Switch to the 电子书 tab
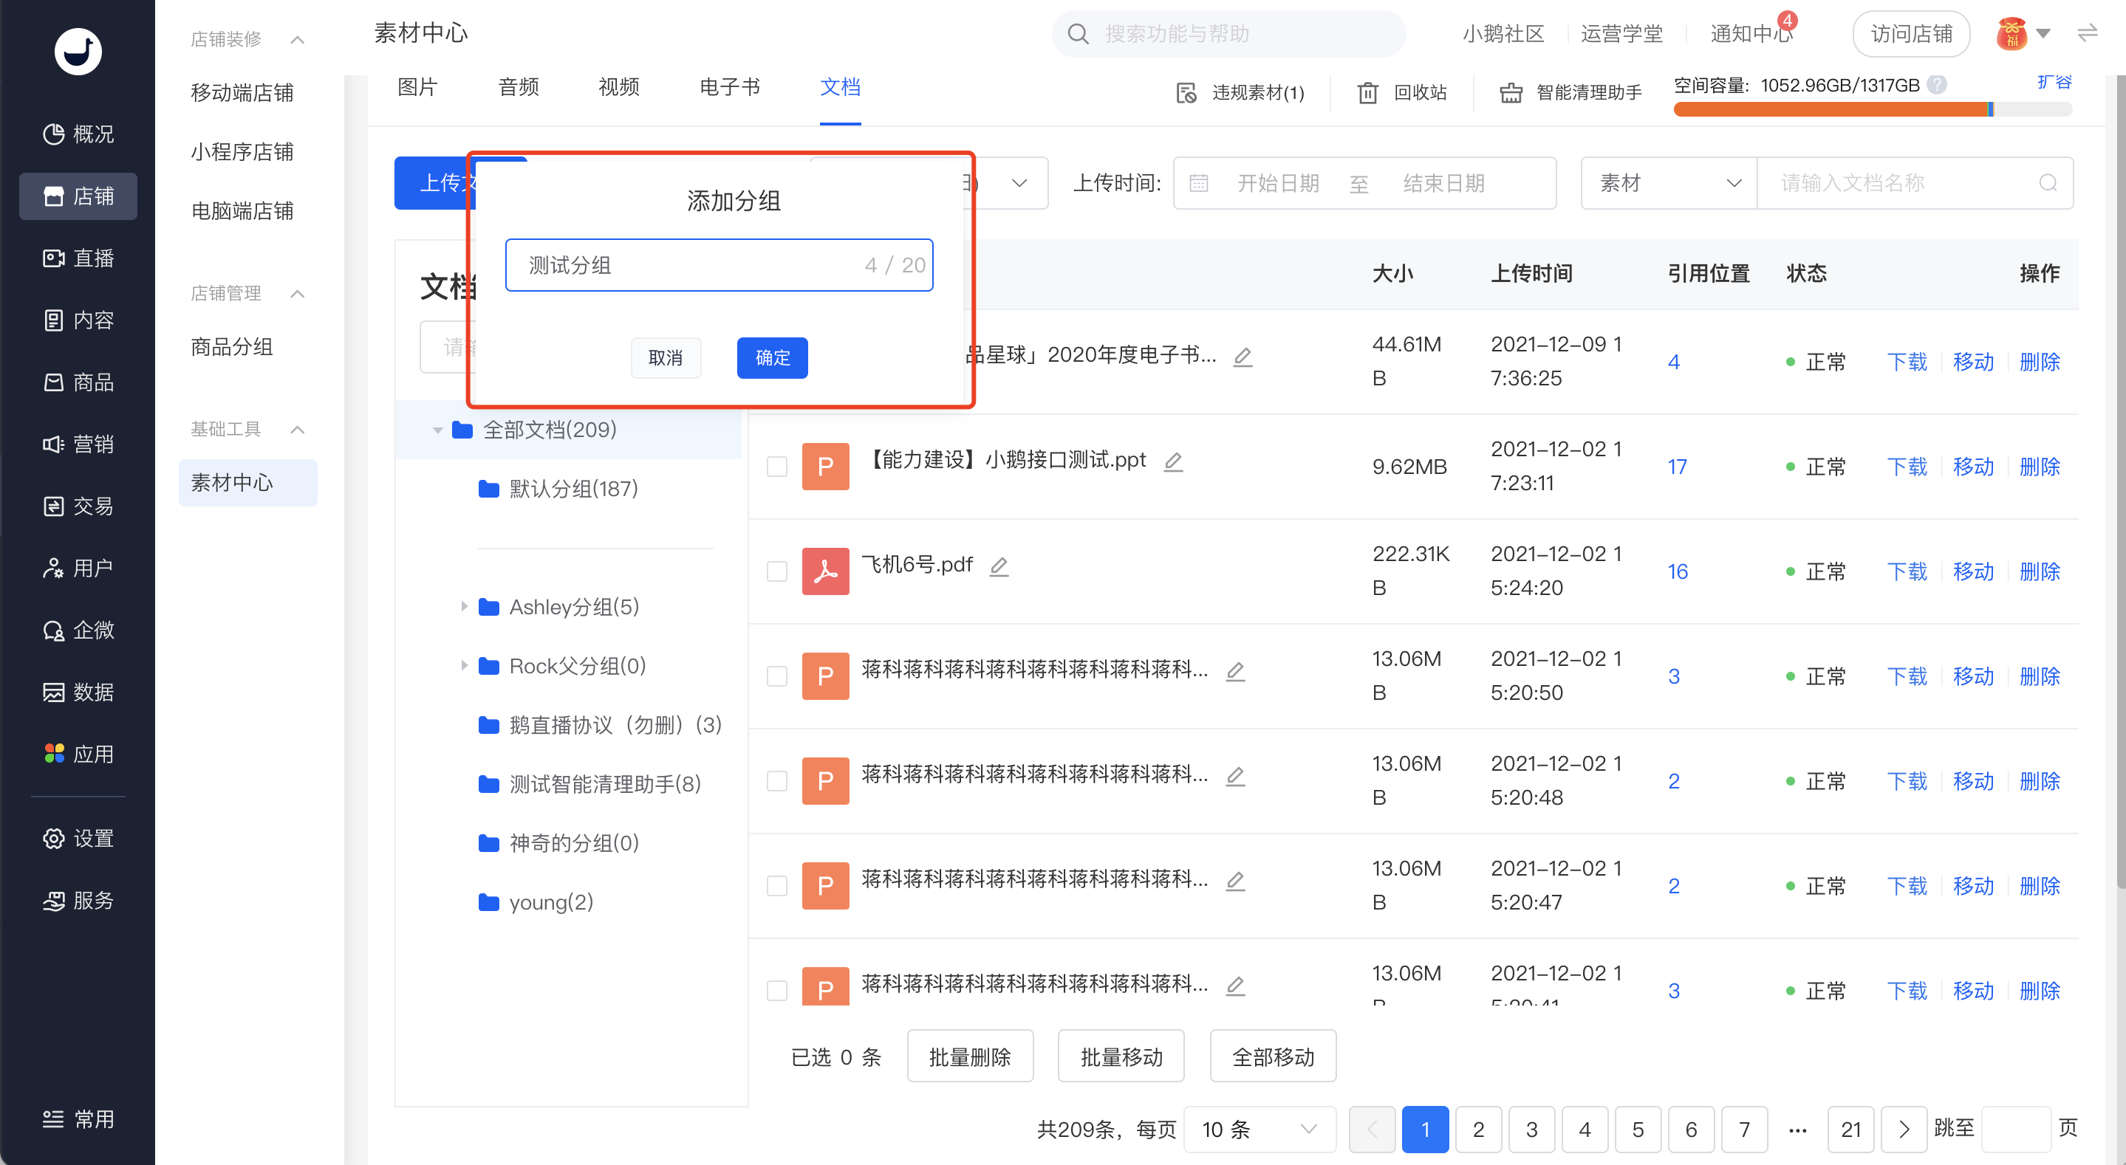The height and width of the screenshot is (1165, 2126). click(730, 86)
